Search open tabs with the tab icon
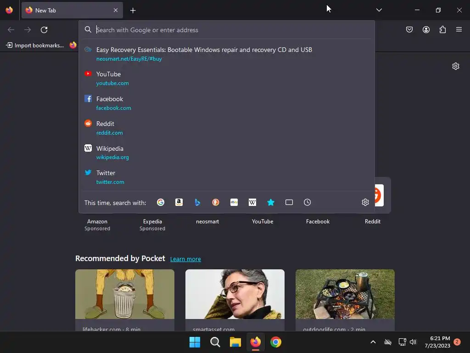 pos(289,202)
